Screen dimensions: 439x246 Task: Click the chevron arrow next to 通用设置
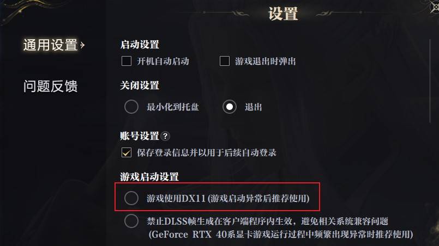(x=82, y=45)
